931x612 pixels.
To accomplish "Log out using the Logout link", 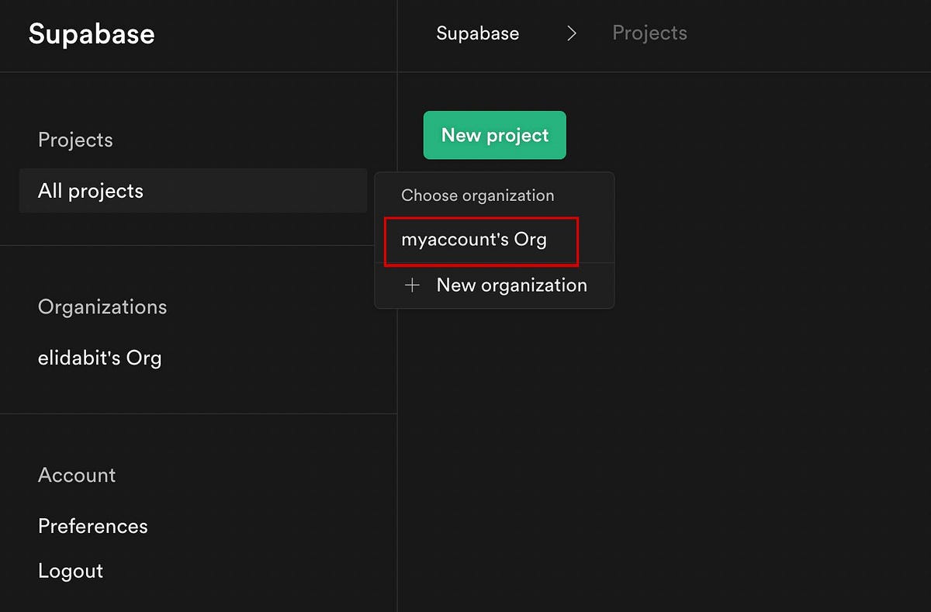I will pos(71,571).
